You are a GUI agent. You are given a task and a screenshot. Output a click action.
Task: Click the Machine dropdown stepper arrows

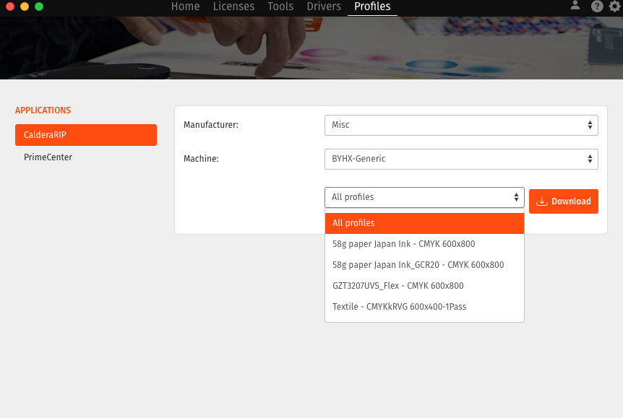[590, 159]
